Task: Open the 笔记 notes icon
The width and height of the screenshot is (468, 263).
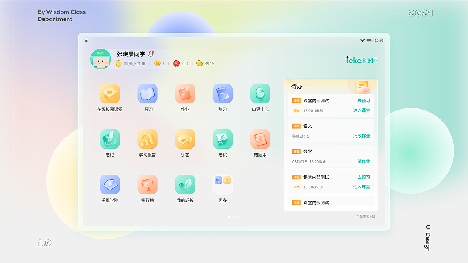Action: (x=110, y=139)
